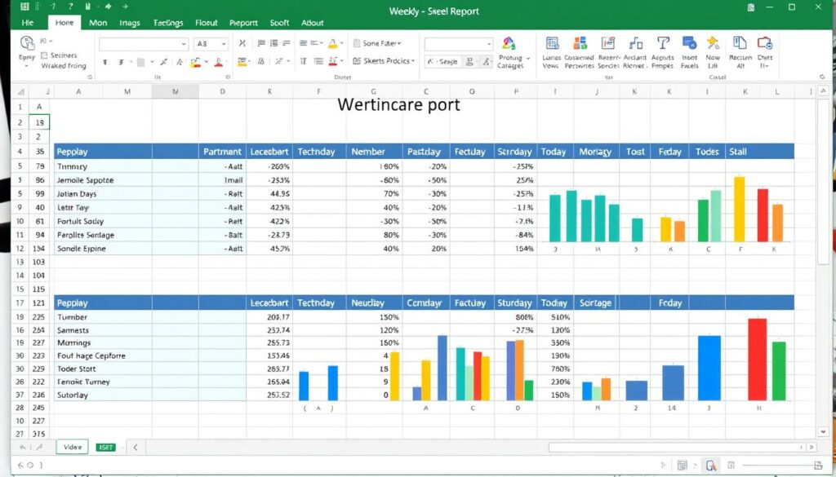
Task: Click the Seagle button in number group
Action: click(x=443, y=62)
